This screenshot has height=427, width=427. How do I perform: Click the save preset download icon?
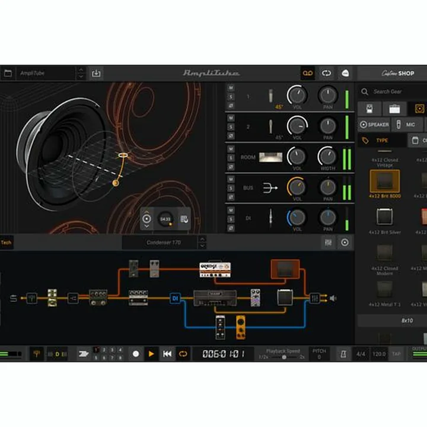96,74
